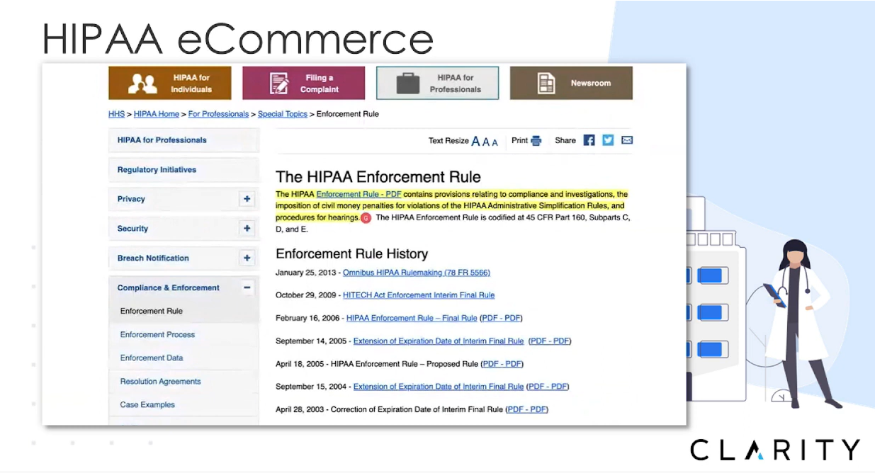Image resolution: width=875 pixels, height=473 pixels.
Task: Click the form-and-pen icon on Filing a Complaint
Action: click(279, 84)
